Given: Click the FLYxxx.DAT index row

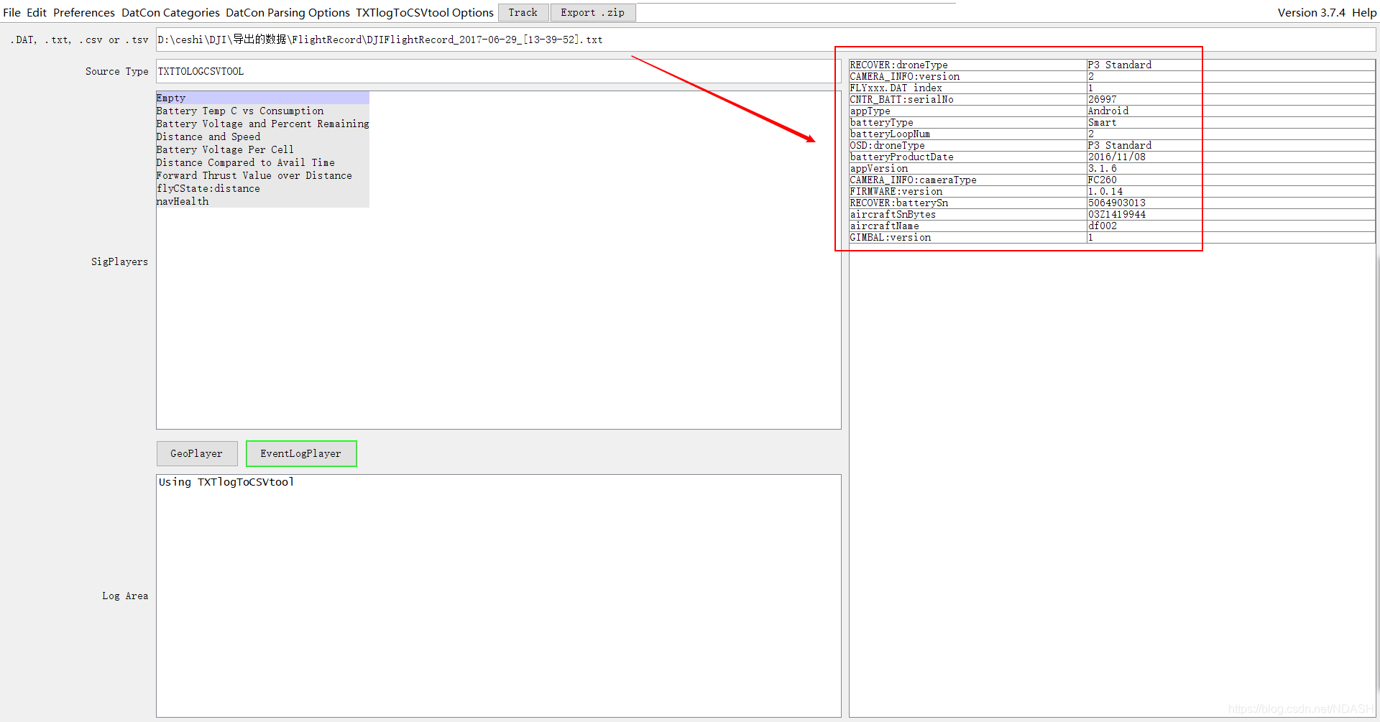Looking at the screenshot, I should [1112, 88].
